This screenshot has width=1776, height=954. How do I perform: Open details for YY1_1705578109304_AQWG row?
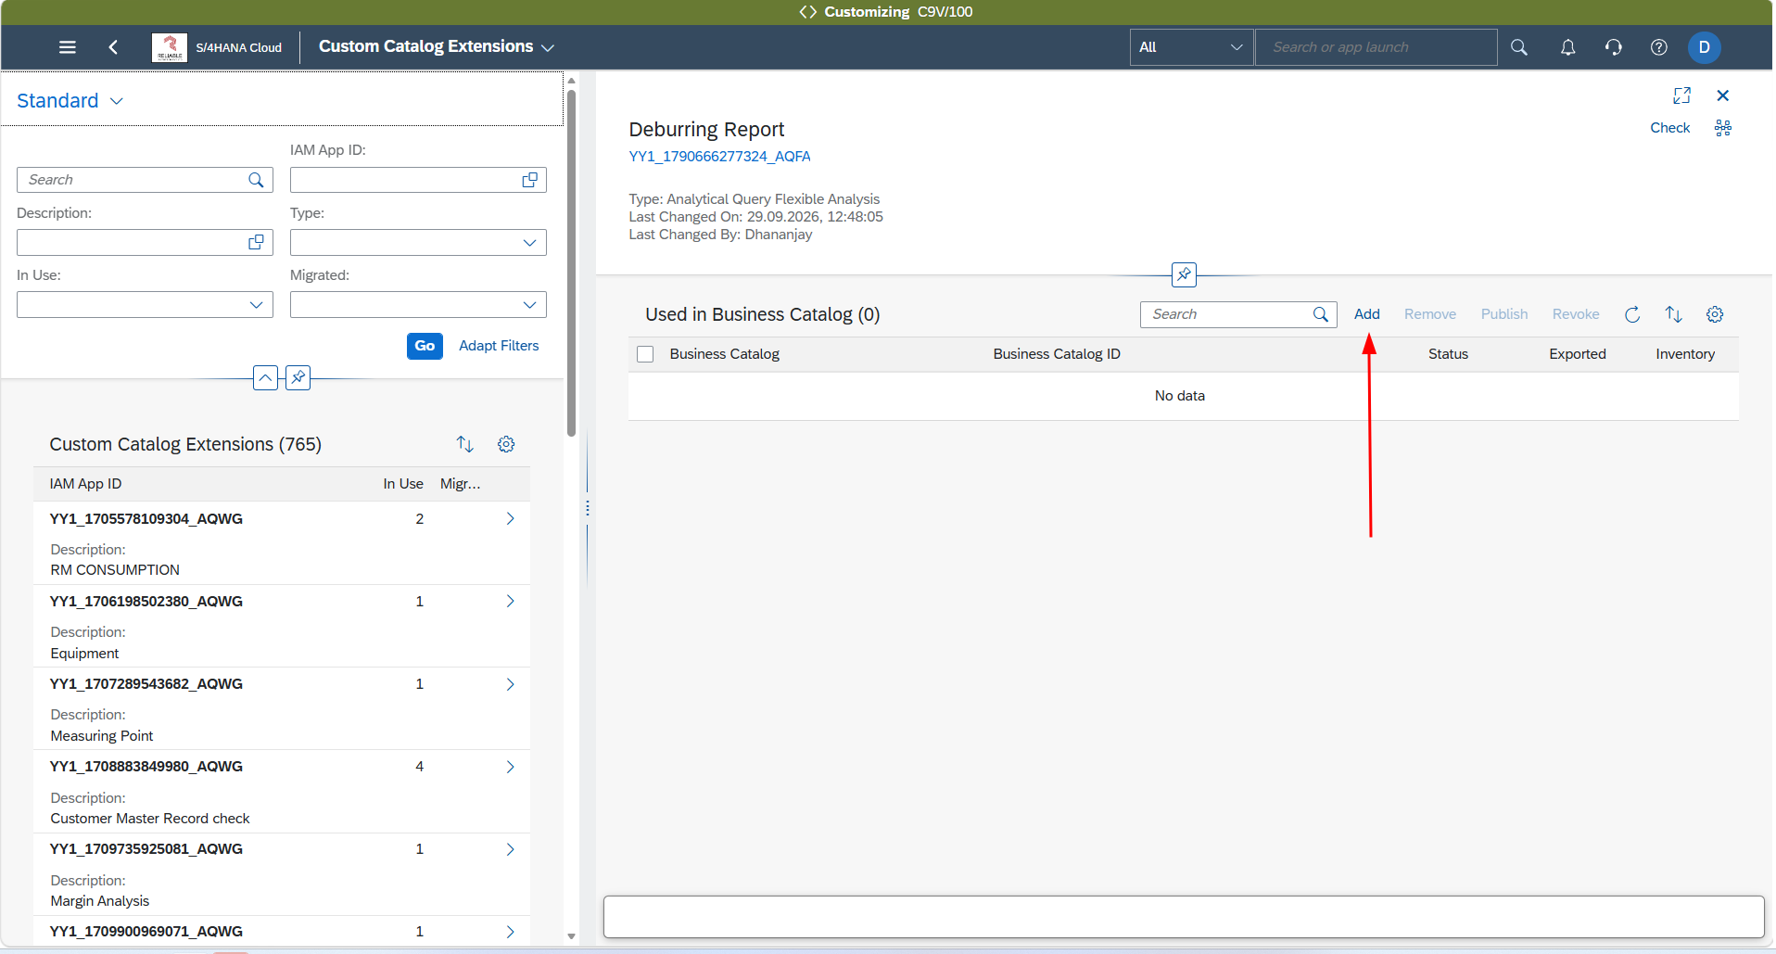point(510,518)
